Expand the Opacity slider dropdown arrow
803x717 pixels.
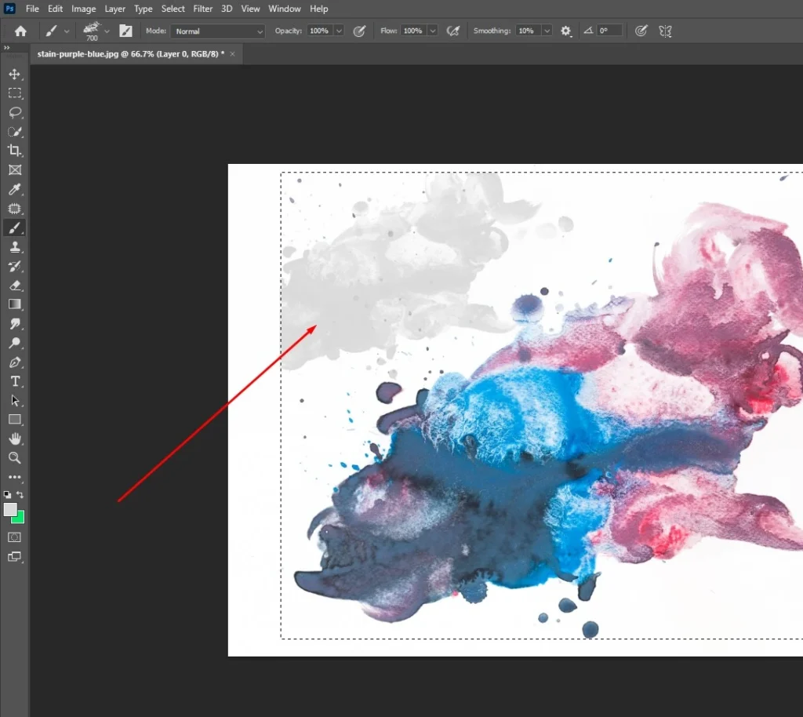pos(339,31)
